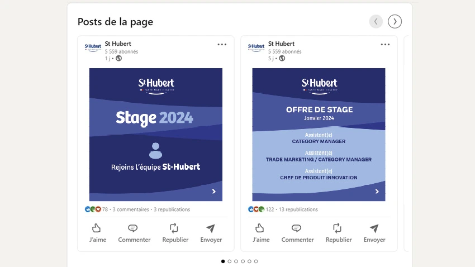Image resolution: width=475 pixels, height=267 pixels.
Task: Open the Offre de Stage post image
Action: click(x=319, y=135)
